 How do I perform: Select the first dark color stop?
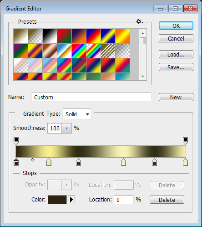(16, 162)
